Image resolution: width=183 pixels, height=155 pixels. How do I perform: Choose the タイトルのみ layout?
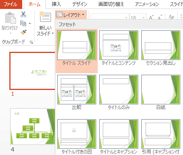[119, 92]
